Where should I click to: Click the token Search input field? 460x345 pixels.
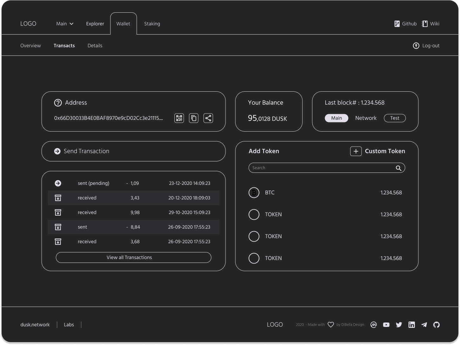point(327,168)
